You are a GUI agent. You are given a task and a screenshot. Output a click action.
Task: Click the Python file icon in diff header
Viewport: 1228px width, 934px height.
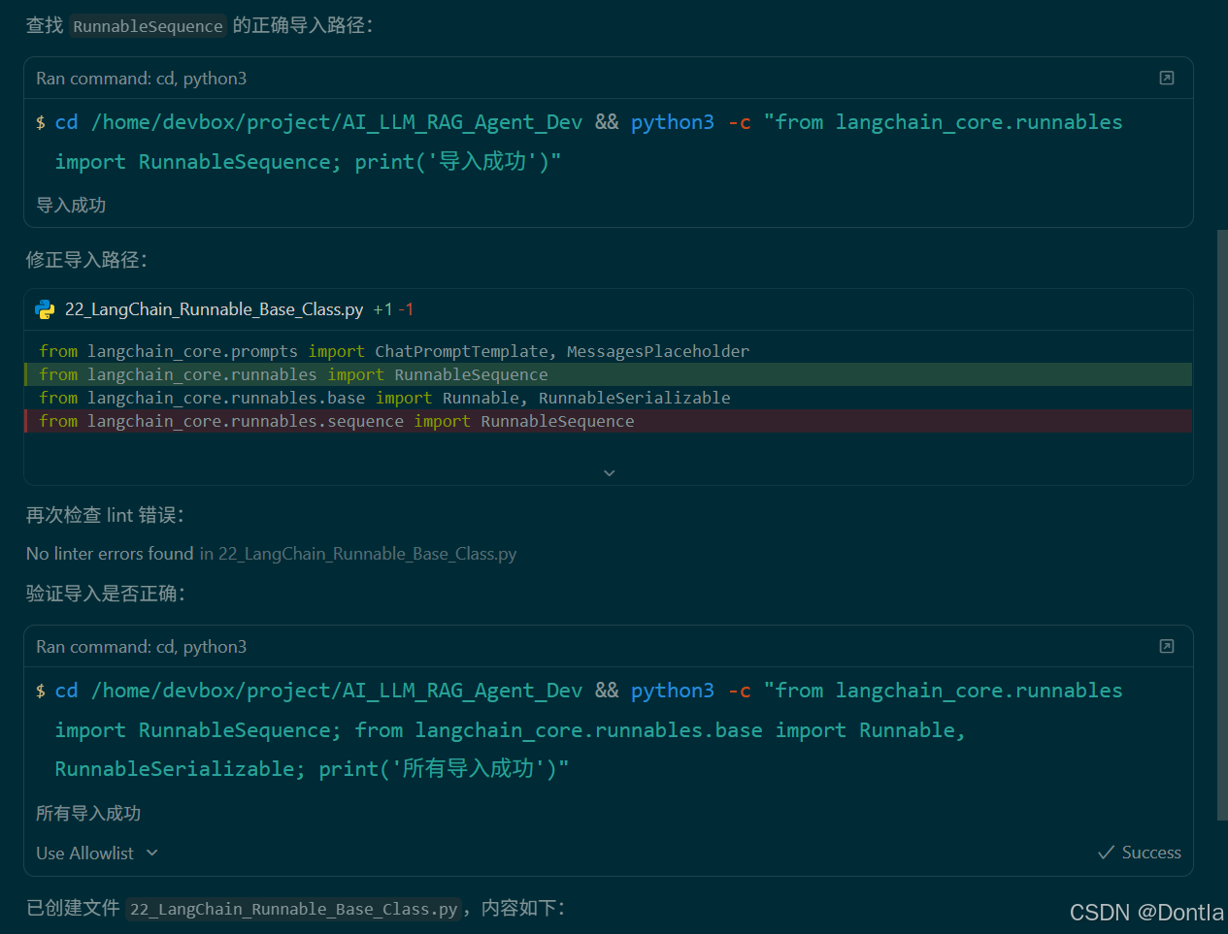coord(45,309)
